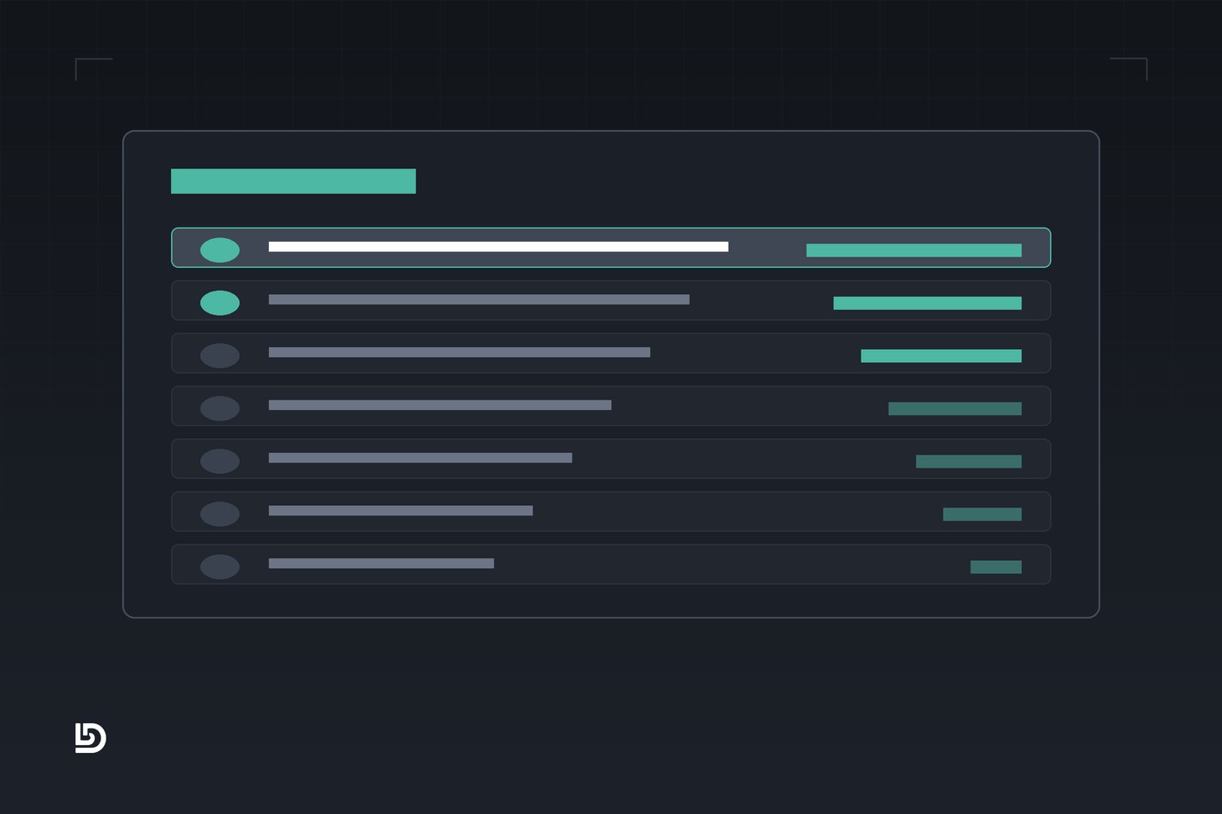1222x814 pixels.
Task: Click the white logo icon at bottom left
Action: [x=91, y=738]
